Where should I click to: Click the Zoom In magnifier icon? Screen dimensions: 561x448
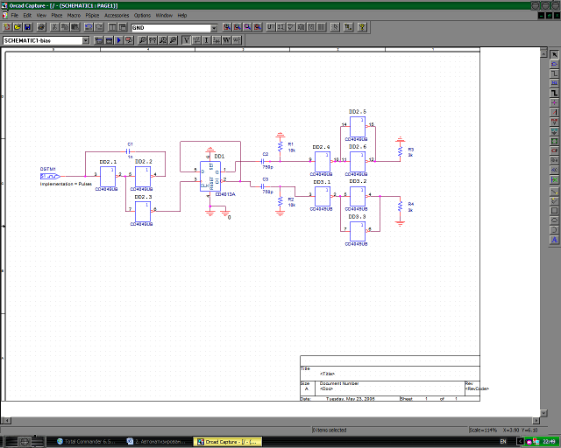[x=226, y=28]
